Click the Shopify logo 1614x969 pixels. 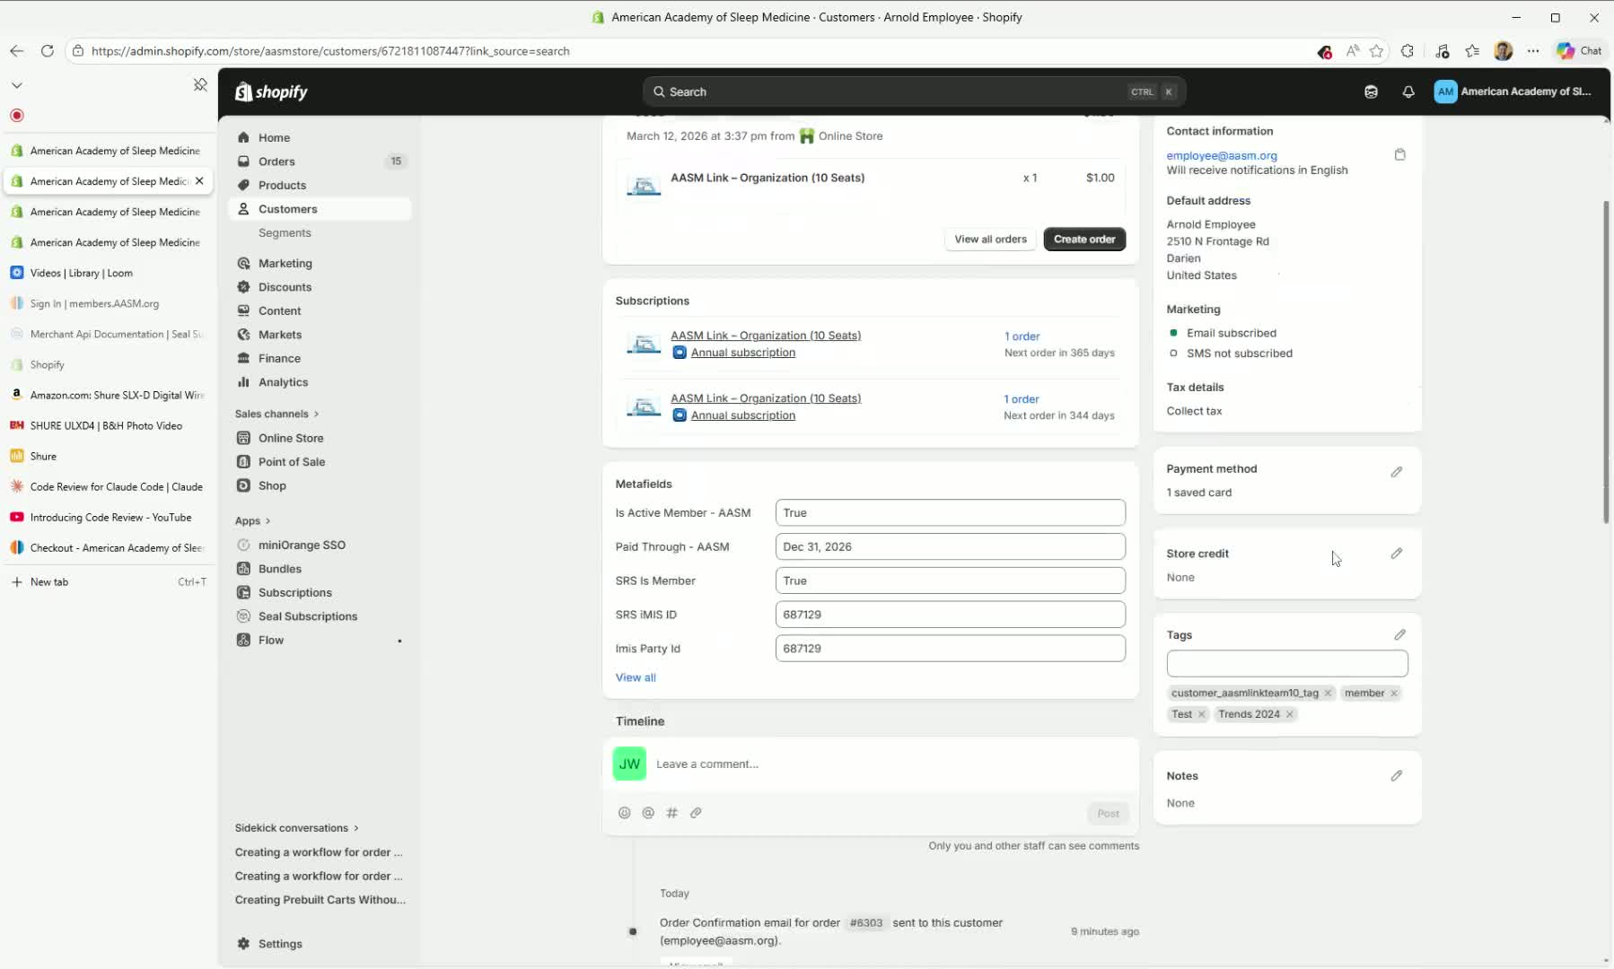coord(271,92)
